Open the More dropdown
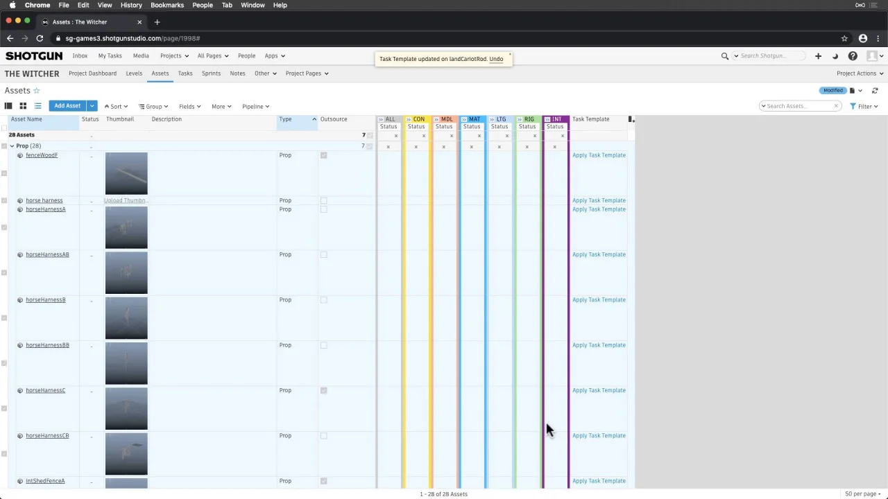 point(221,107)
